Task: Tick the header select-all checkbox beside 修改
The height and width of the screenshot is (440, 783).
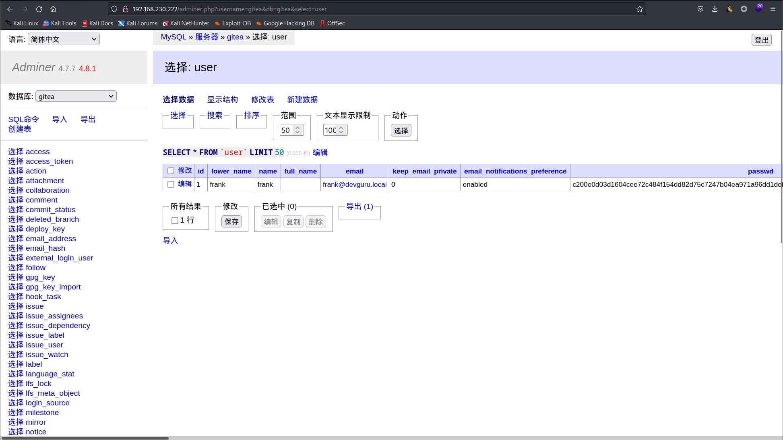Action: click(x=171, y=171)
